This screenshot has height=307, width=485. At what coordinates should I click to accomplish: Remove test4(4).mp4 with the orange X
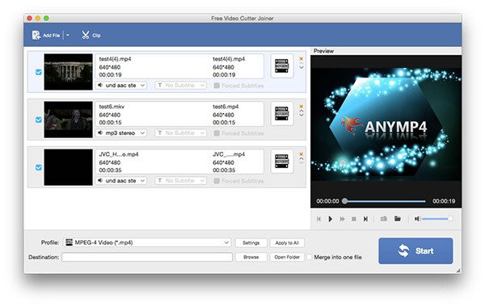(301, 58)
